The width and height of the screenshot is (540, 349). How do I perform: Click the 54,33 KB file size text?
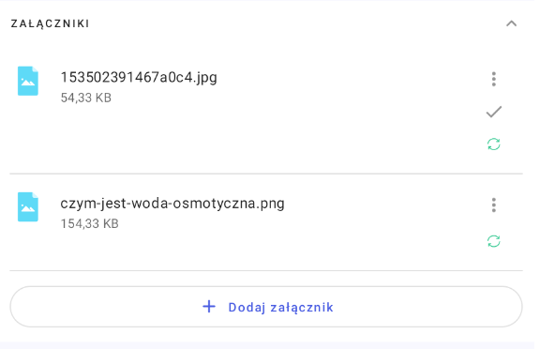[x=86, y=98]
